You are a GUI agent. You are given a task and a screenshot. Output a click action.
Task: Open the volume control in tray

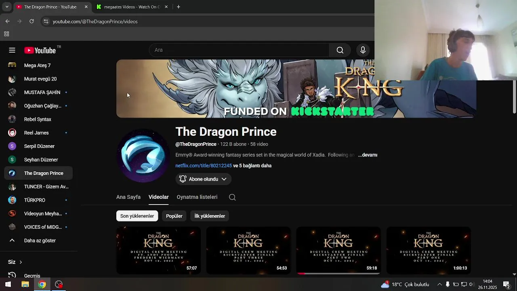point(471,285)
